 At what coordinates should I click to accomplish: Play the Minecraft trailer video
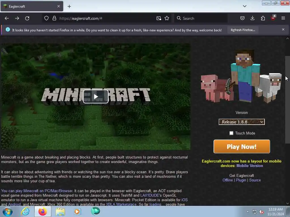click(x=96, y=97)
